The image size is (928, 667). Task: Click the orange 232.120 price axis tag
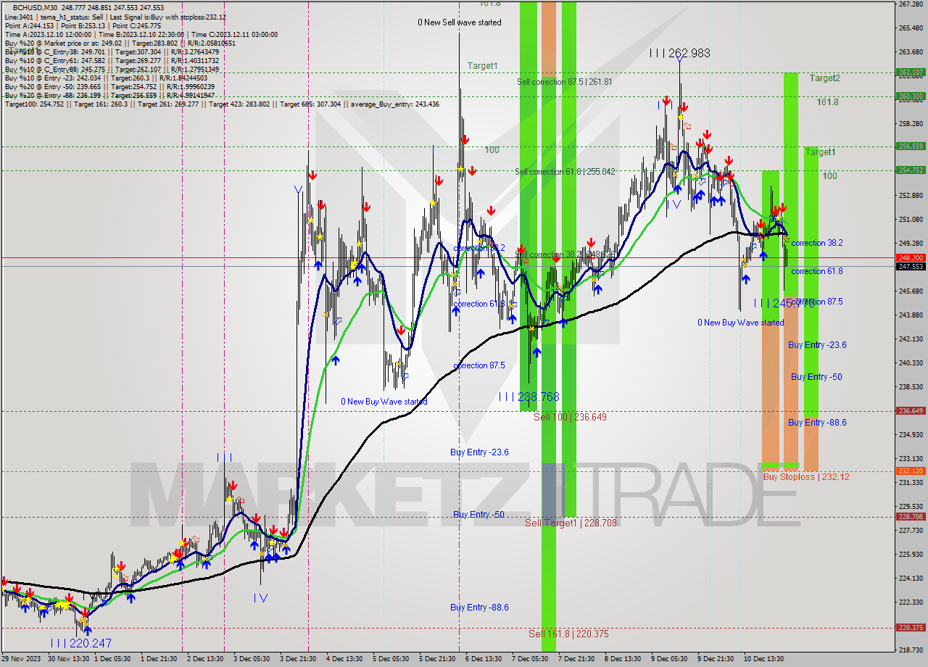point(911,471)
